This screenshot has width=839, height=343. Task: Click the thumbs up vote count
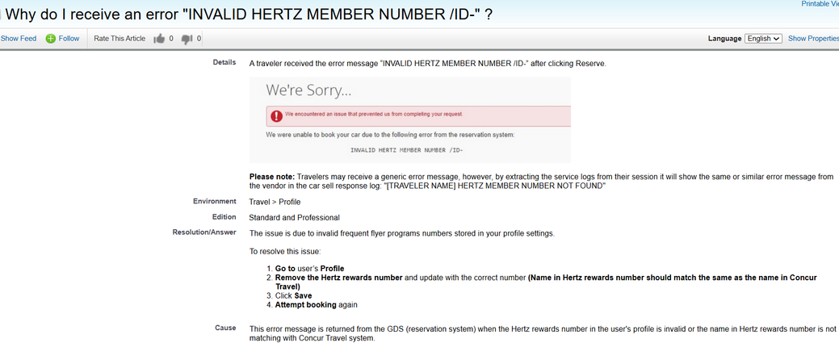(171, 39)
